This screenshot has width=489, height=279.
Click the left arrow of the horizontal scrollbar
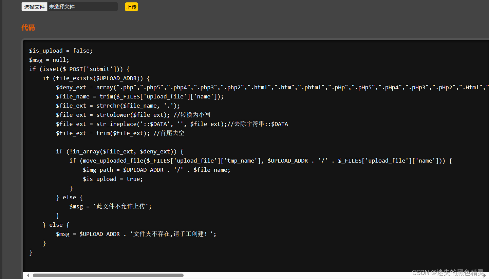(28, 275)
